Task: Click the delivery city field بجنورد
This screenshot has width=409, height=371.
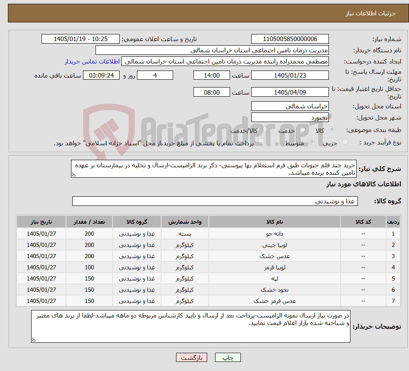Action: click(x=290, y=117)
